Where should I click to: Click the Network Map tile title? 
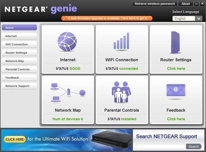(68, 110)
